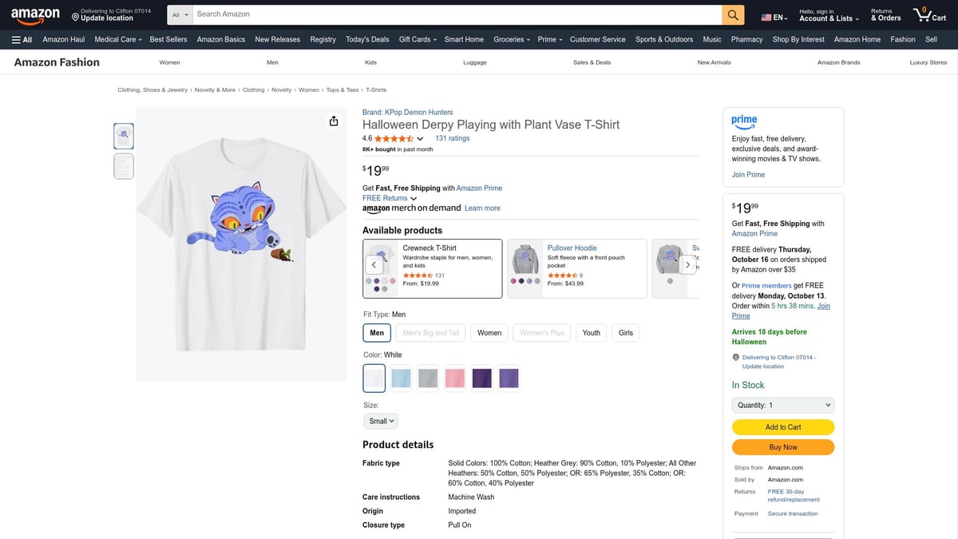Select Men in the Amazon Fashion menu
Viewport: 958px width, 539px height.
click(271, 61)
